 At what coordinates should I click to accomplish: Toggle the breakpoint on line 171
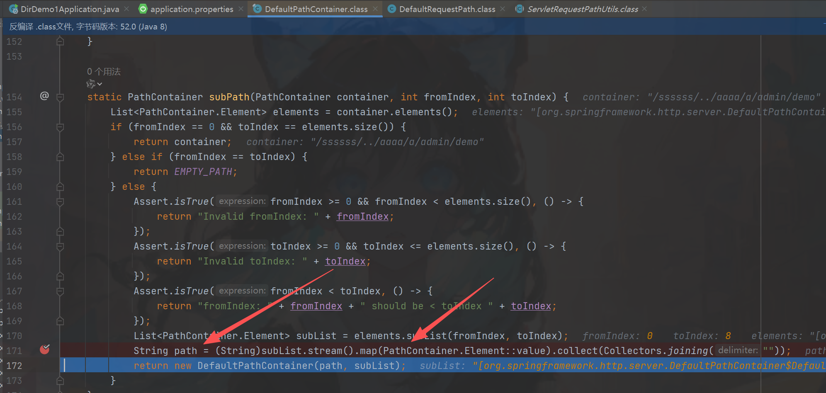pyautogui.click(x=45, y=350)
